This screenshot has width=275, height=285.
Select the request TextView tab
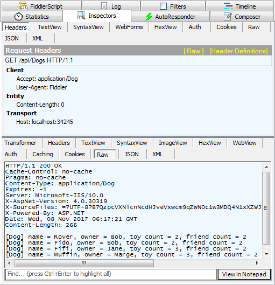tap(50, 27)
